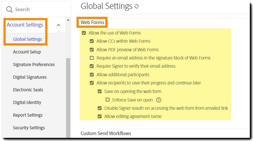Enable Require email address in signature block
This screenshot has height=141, width=253.
click(92, 58)
